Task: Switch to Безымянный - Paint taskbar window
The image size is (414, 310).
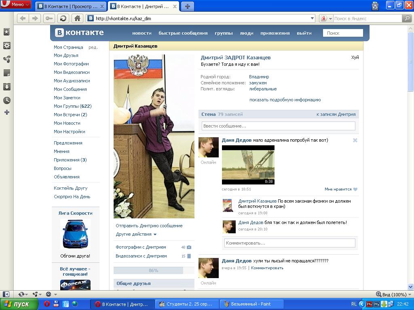Action: coord(251,304)
